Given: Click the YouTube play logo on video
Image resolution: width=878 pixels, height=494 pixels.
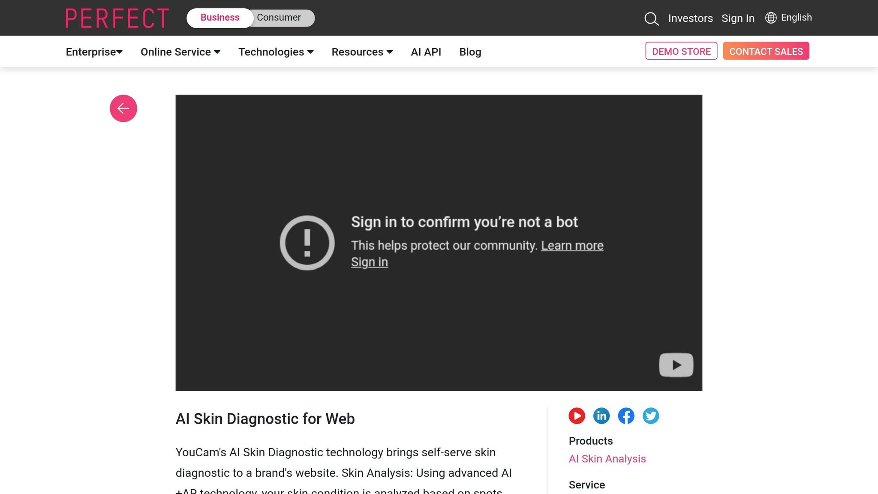Looking at the screenshot, I should [676, 365].
